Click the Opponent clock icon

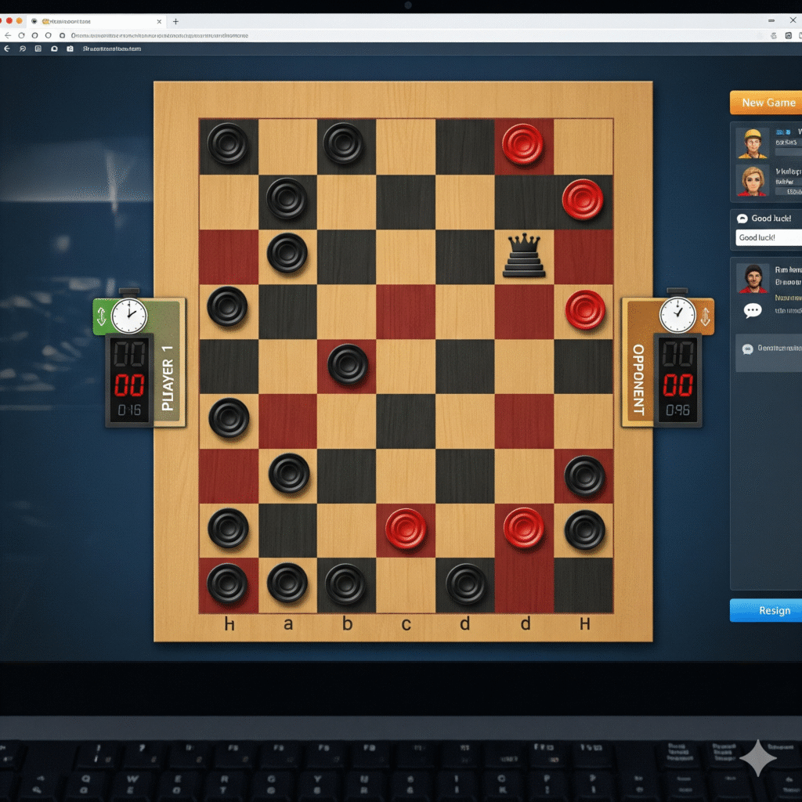coord(677,315)
